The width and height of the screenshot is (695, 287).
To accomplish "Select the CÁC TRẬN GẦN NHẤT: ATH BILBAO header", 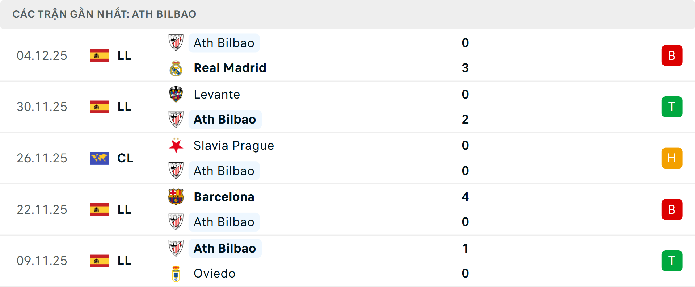I will pyautogui.click(x=105, y=14).
